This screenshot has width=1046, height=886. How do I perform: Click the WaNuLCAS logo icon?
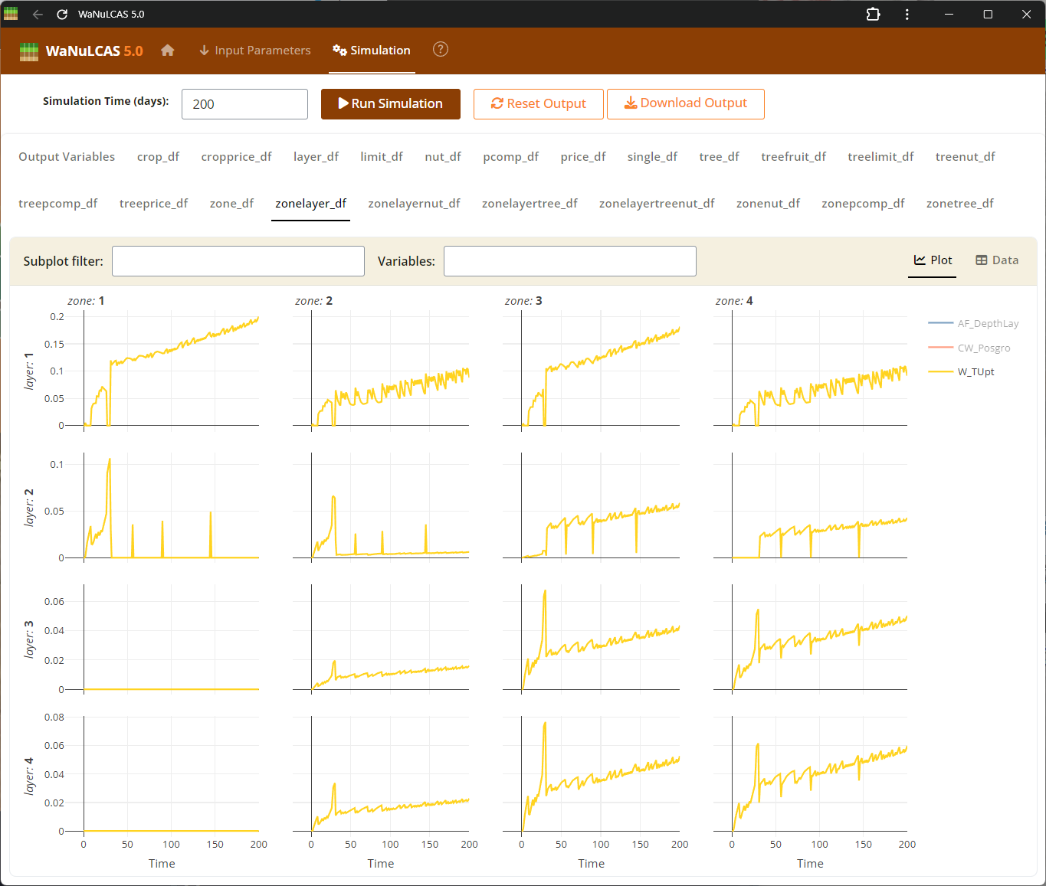pos(29,51)
